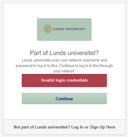Click the word "or" between footer links
The image size is (128, 137).
pos(87,127)
